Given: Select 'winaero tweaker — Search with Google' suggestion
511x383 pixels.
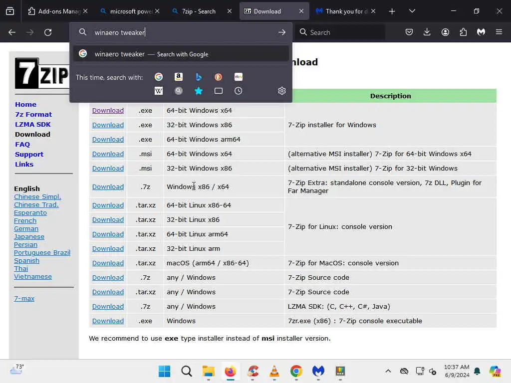Looking at the screenshot, I should 181,54.
